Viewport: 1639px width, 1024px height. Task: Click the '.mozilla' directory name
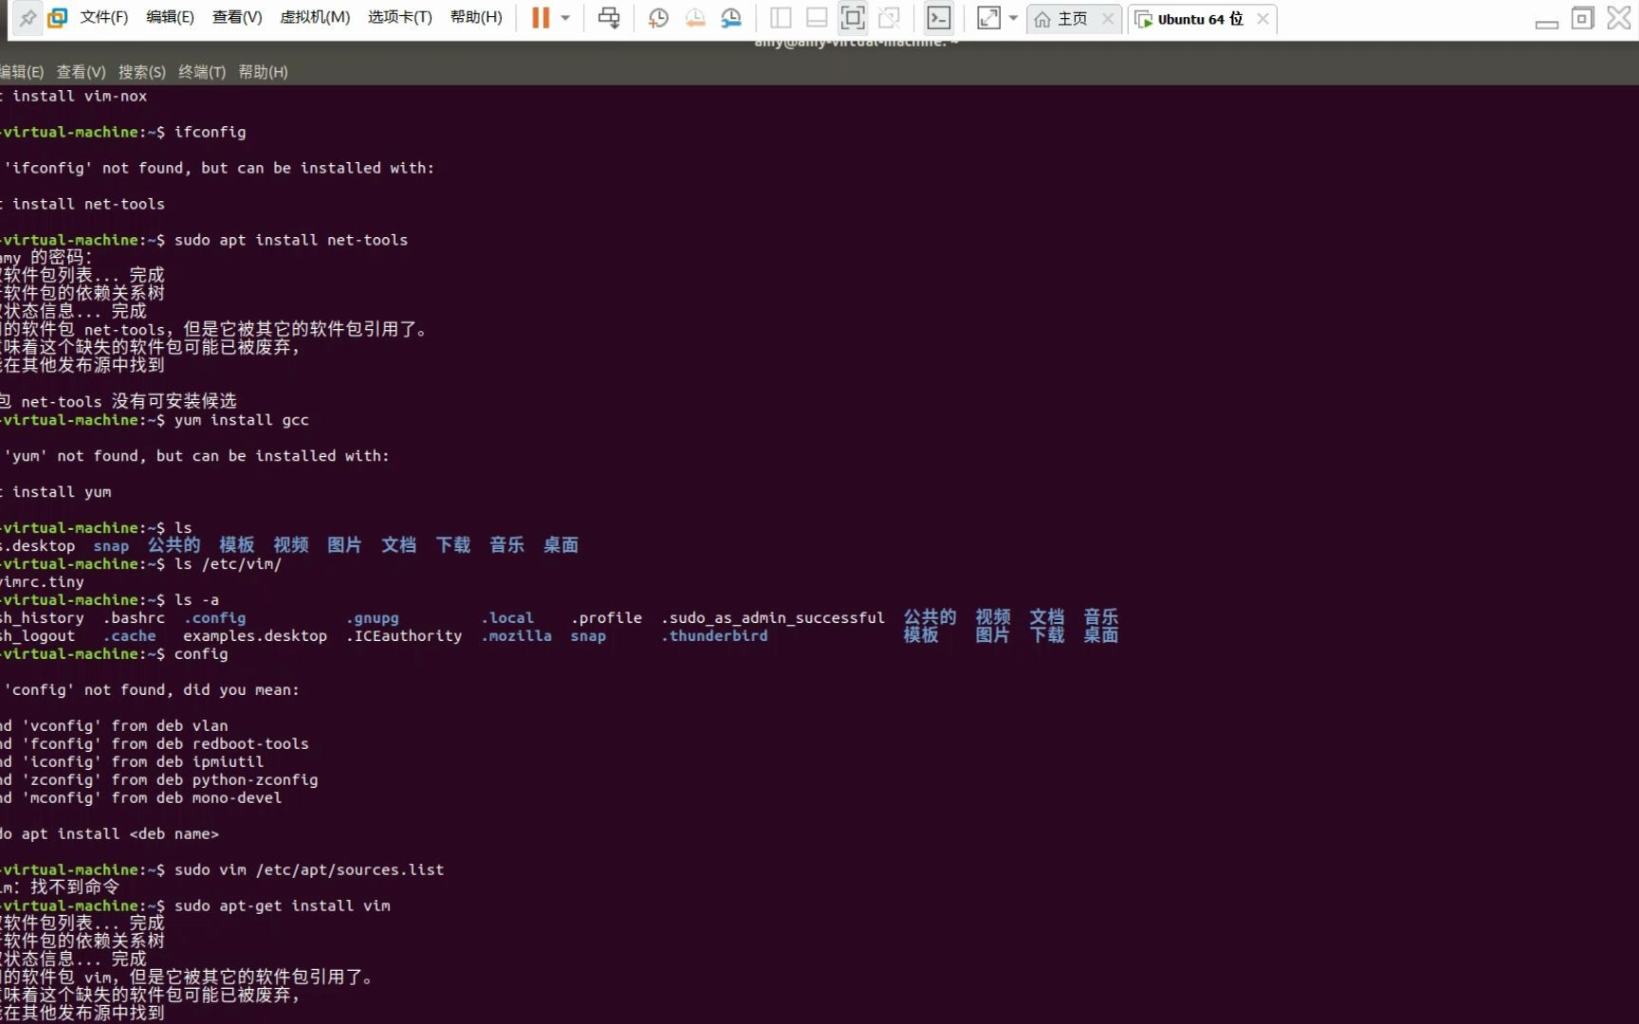pos(516,636)
